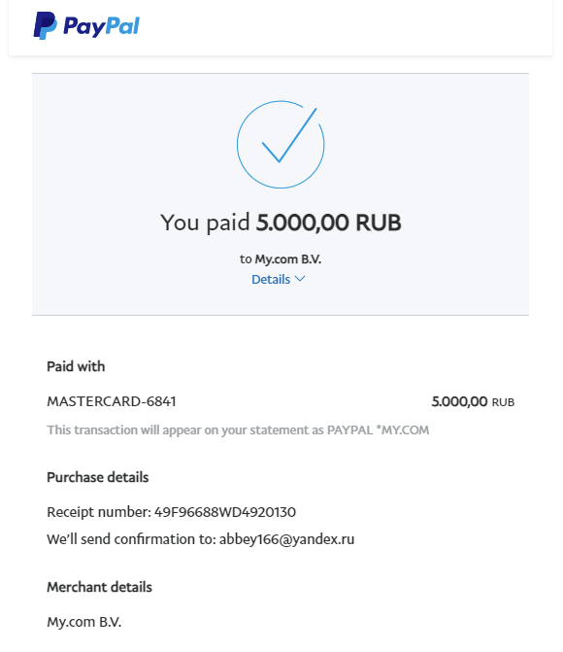Expand the Details link

(x=279, y=279)
